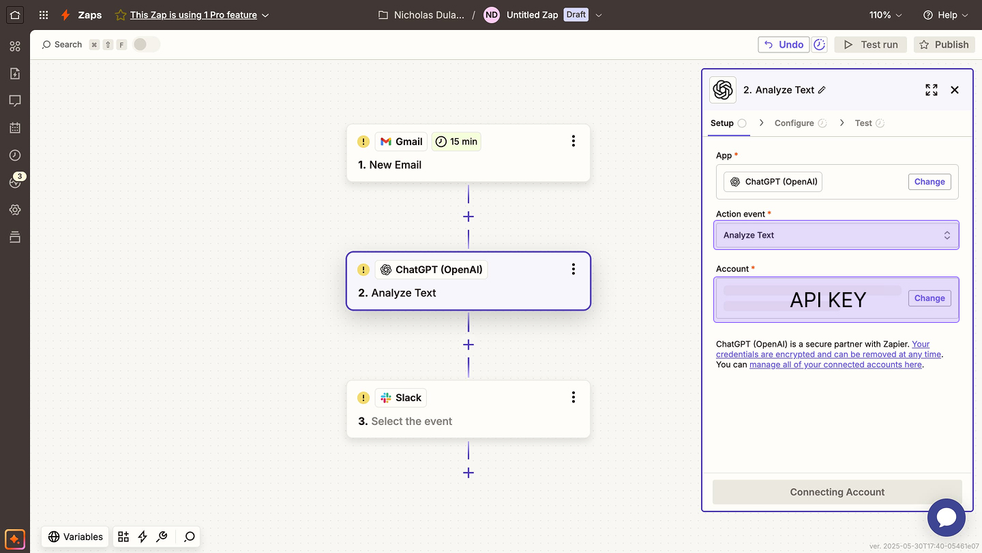Viewport: 982px width, 553px height.
Task: Switch to the Configure tab
Action: (801, 123)
